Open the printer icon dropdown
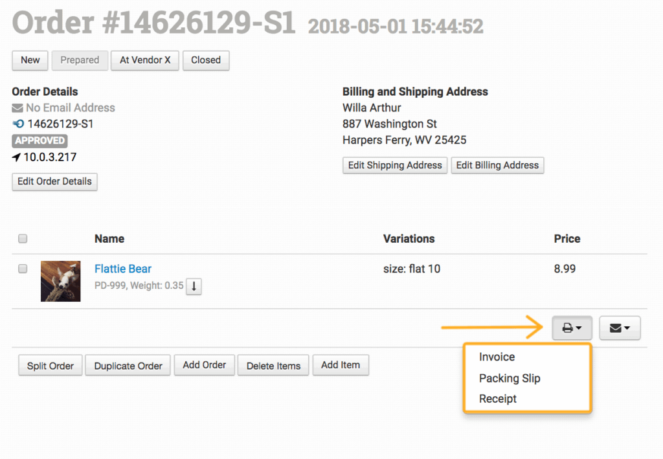 [x=572, y=328]
